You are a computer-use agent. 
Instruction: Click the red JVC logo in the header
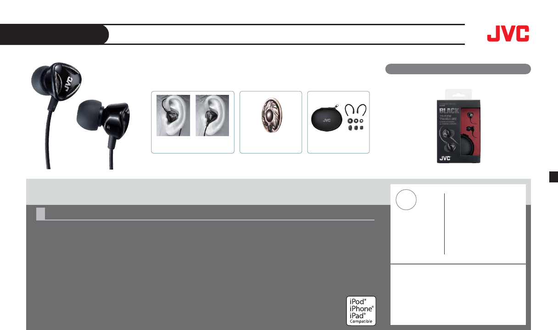[x=508, y=34]
